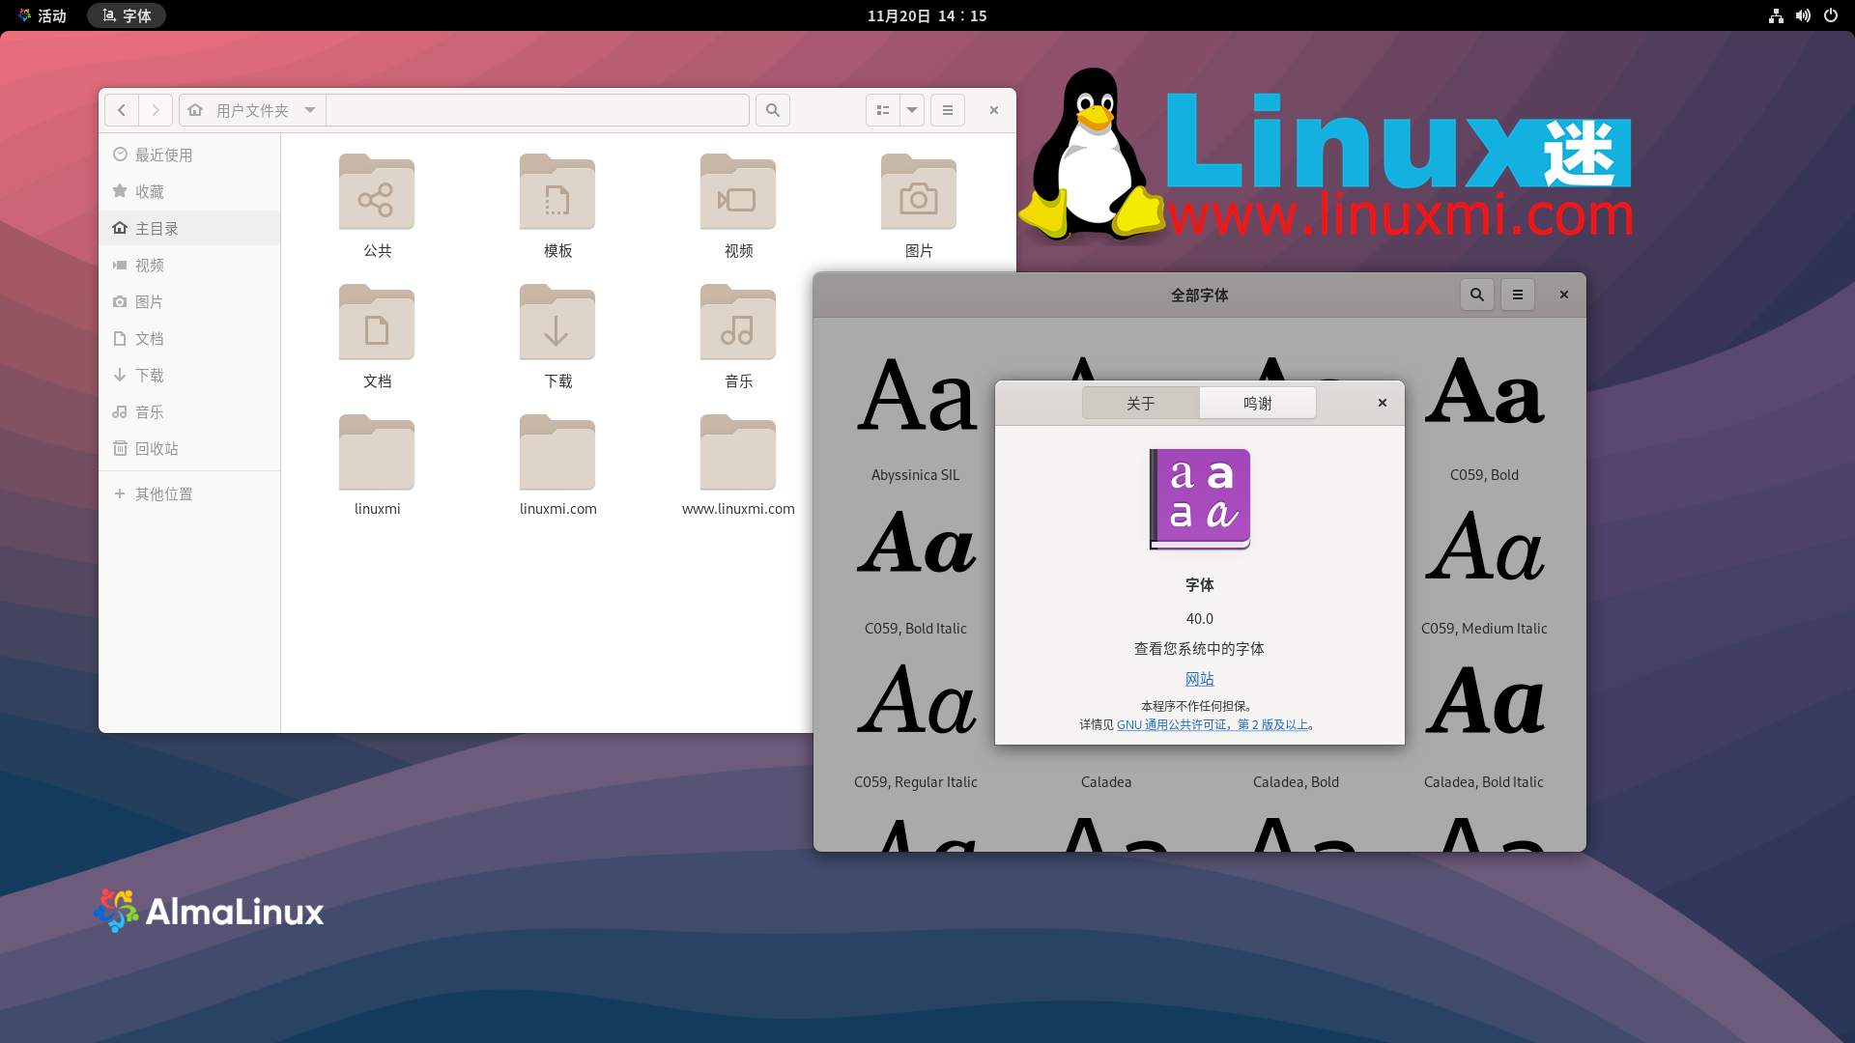Open file manager hamburger menu
1855x1043 pixels.
(x=948, y=110)
